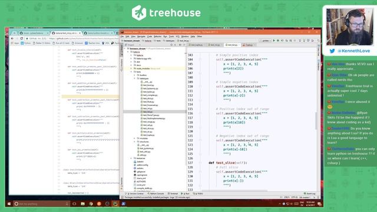Click line 118 print(x[10]) in editor

point(234,122)
